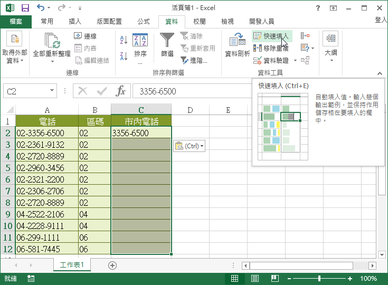Toggle the 篩選 filter funnel
This screenshot has height=285, width=388.
(x=167, y=45)
